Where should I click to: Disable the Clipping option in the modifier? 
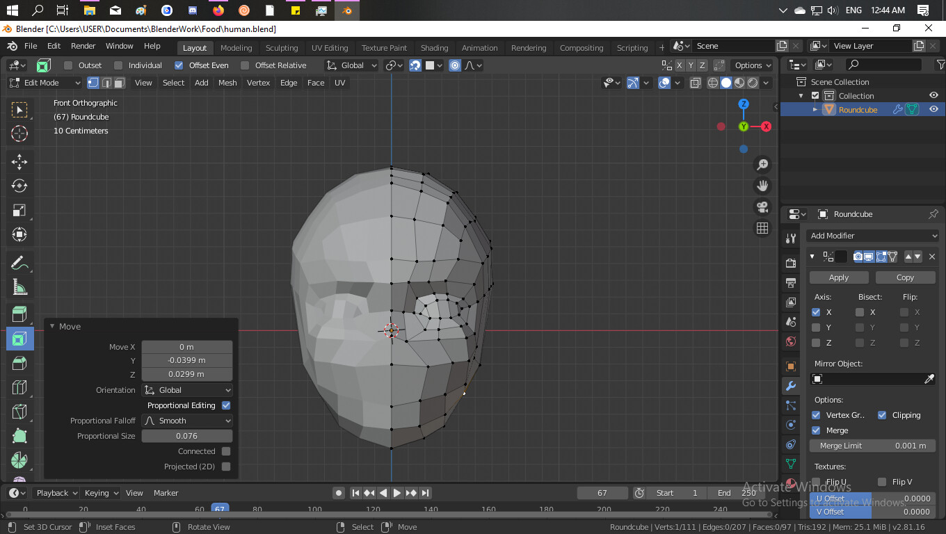pyautogui.click(x=881, y=415)
